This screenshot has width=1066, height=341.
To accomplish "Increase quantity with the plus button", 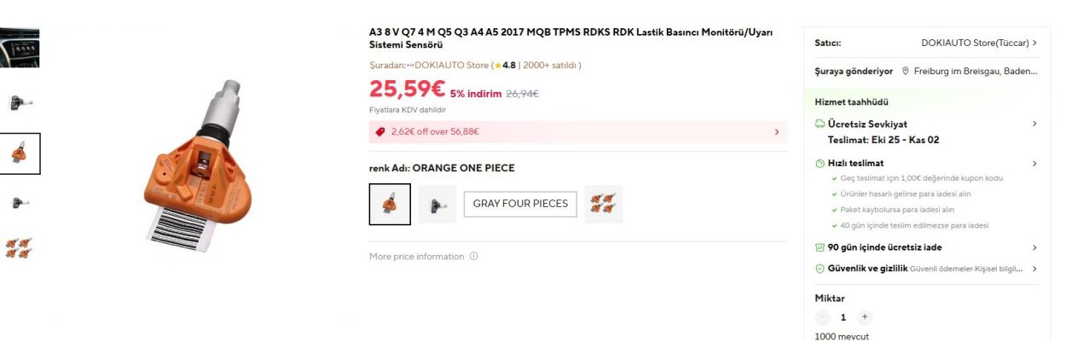I will (865, 317).
